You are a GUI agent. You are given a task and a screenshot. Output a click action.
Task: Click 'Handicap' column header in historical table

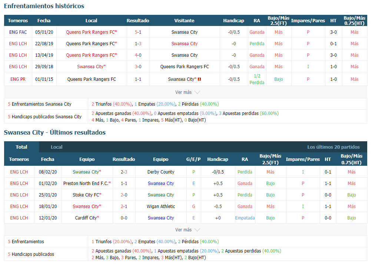coord(234,21)
